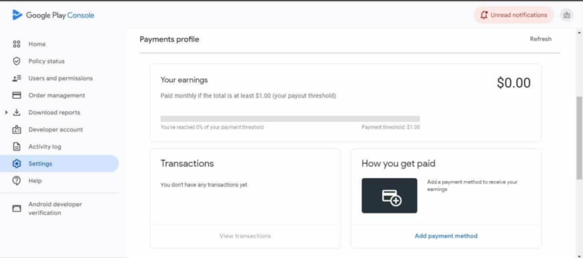
Task: Click the Users and permissions icon
Action: click(17, 78)
